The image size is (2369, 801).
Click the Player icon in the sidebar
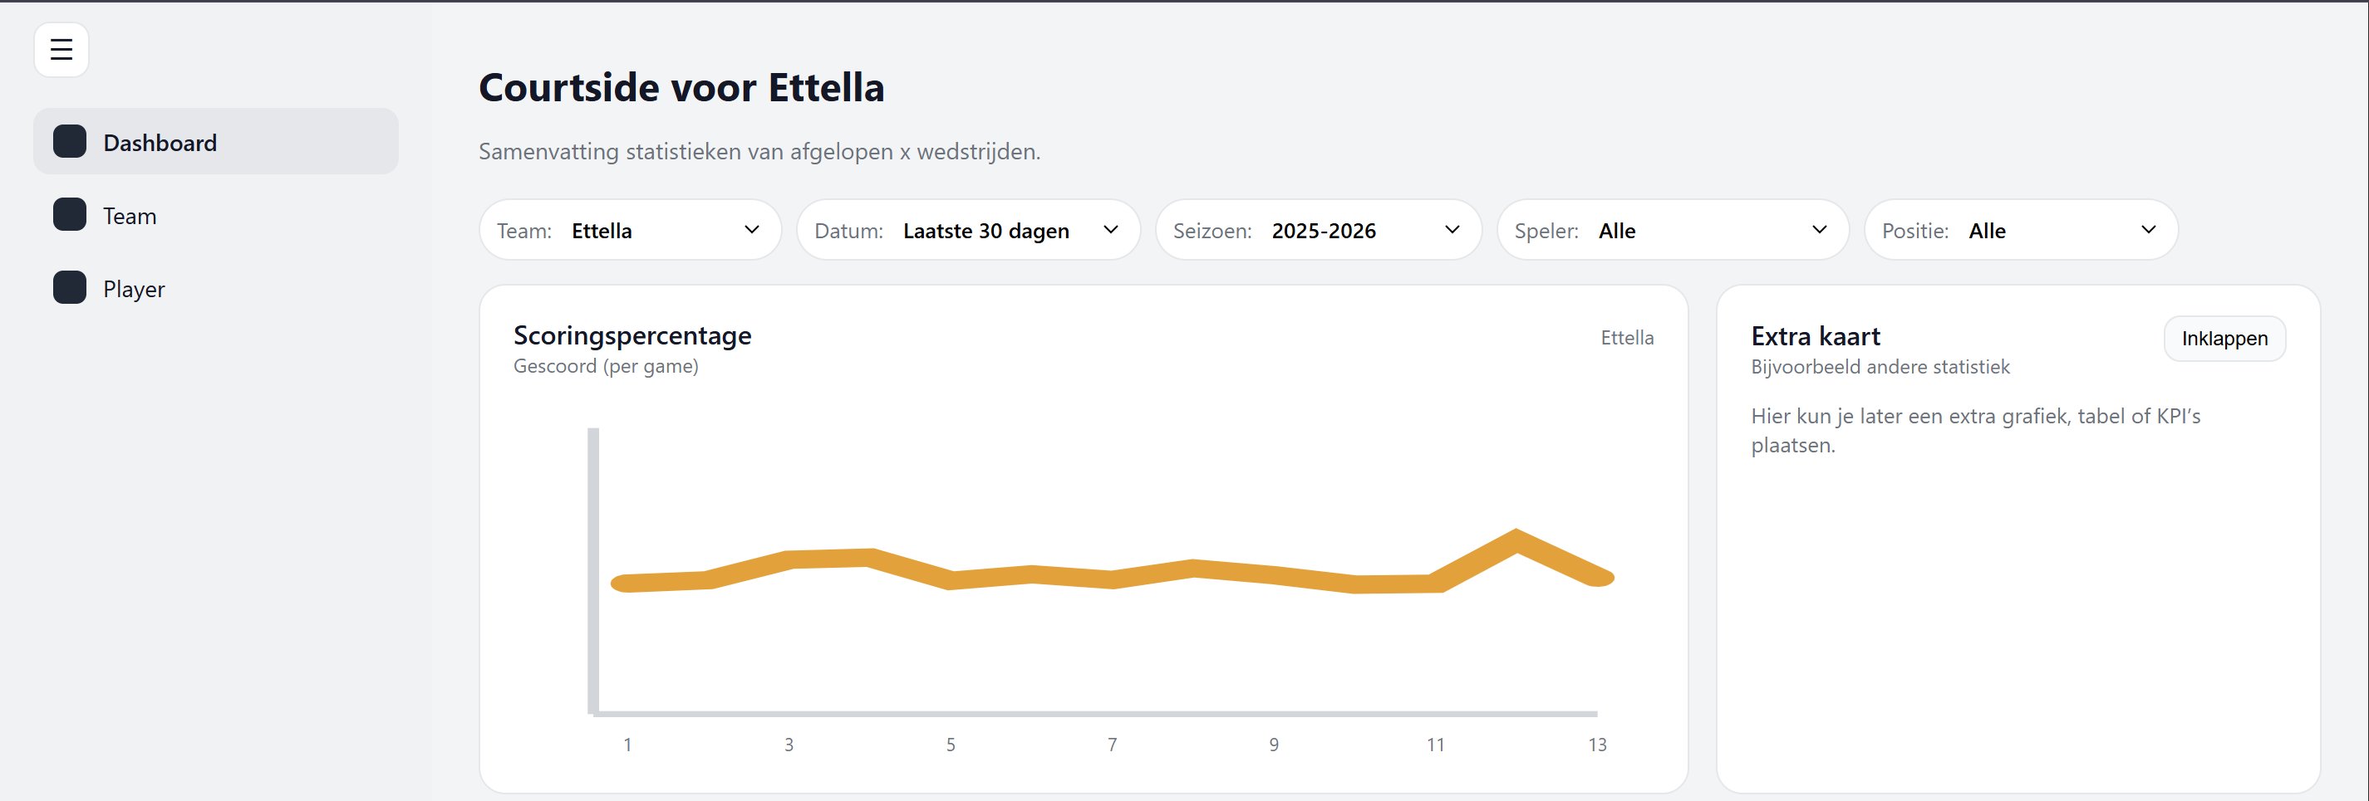(69, 286)
